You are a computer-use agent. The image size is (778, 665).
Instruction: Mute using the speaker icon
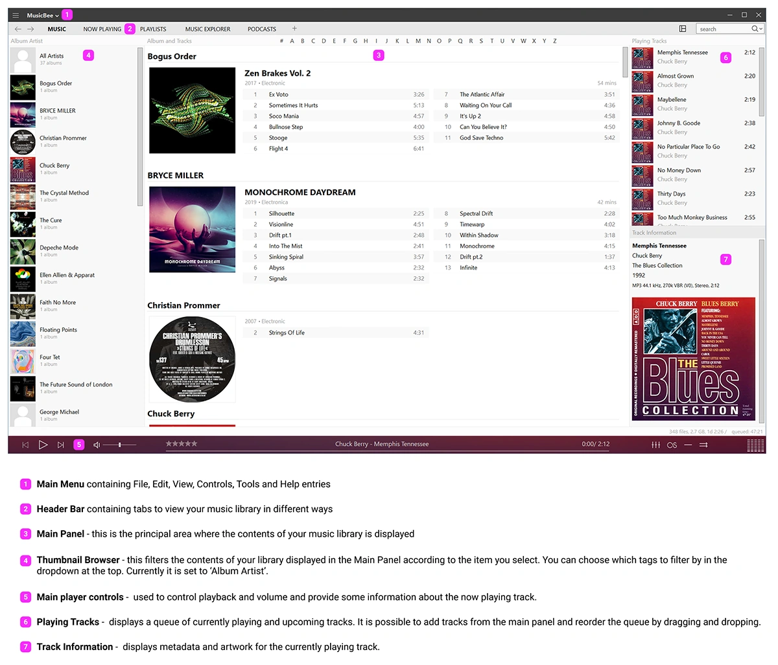coord(97,445)
